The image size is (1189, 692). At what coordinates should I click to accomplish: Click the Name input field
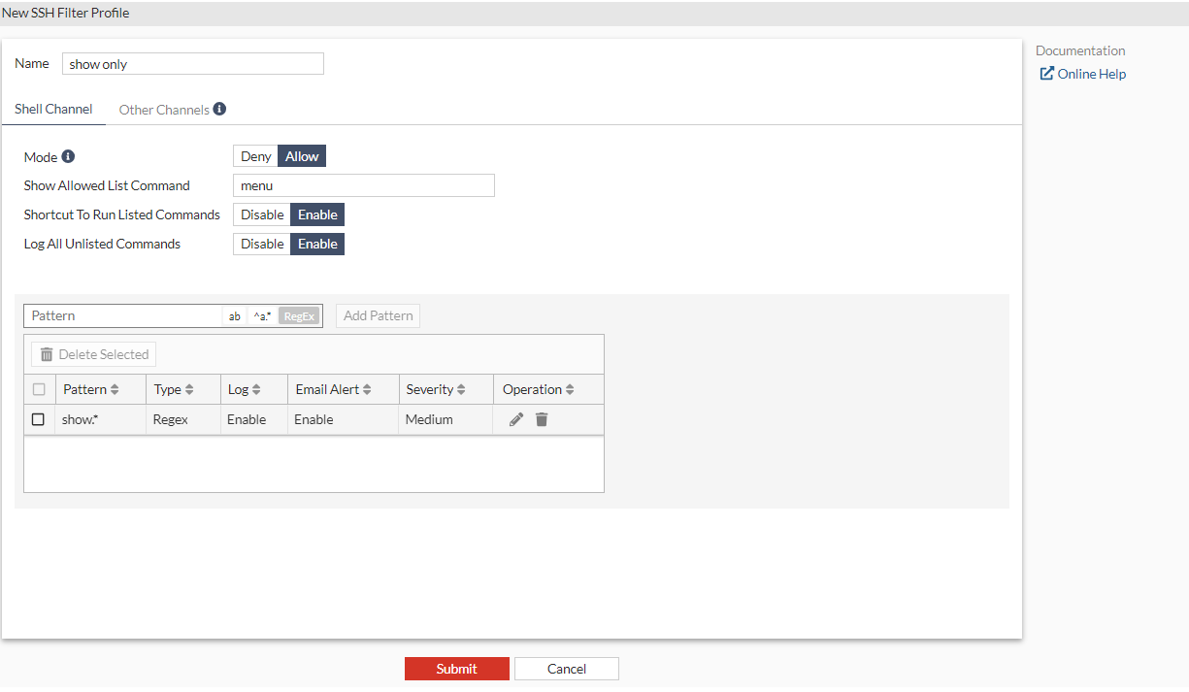pyautogui.click(x=192, y=63)
